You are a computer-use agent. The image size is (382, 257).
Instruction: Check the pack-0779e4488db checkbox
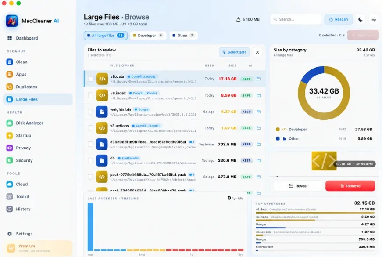(x=90, y=177)
